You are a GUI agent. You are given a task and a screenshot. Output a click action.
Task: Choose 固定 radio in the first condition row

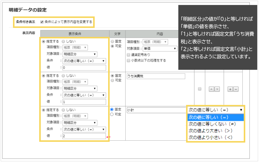tap(112, 41)
